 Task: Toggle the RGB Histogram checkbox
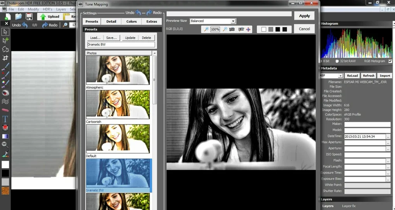390,61
